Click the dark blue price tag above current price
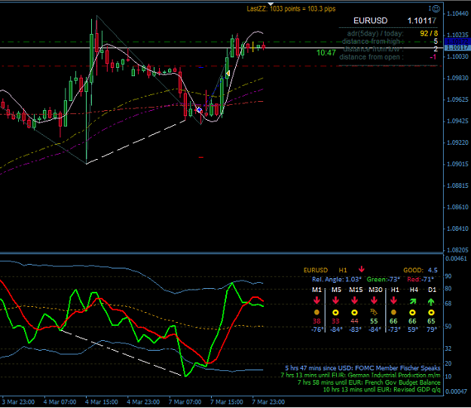Image resolution: width=471 pixels, height=408 pixels. pos(457,41)
